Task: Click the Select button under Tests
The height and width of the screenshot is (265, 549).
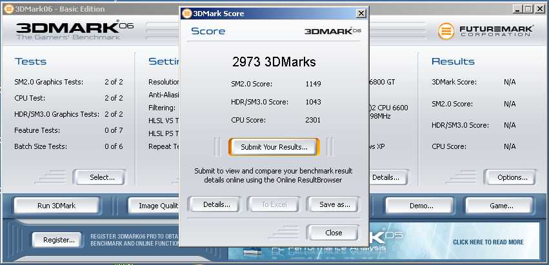Action: click(99, 177)
